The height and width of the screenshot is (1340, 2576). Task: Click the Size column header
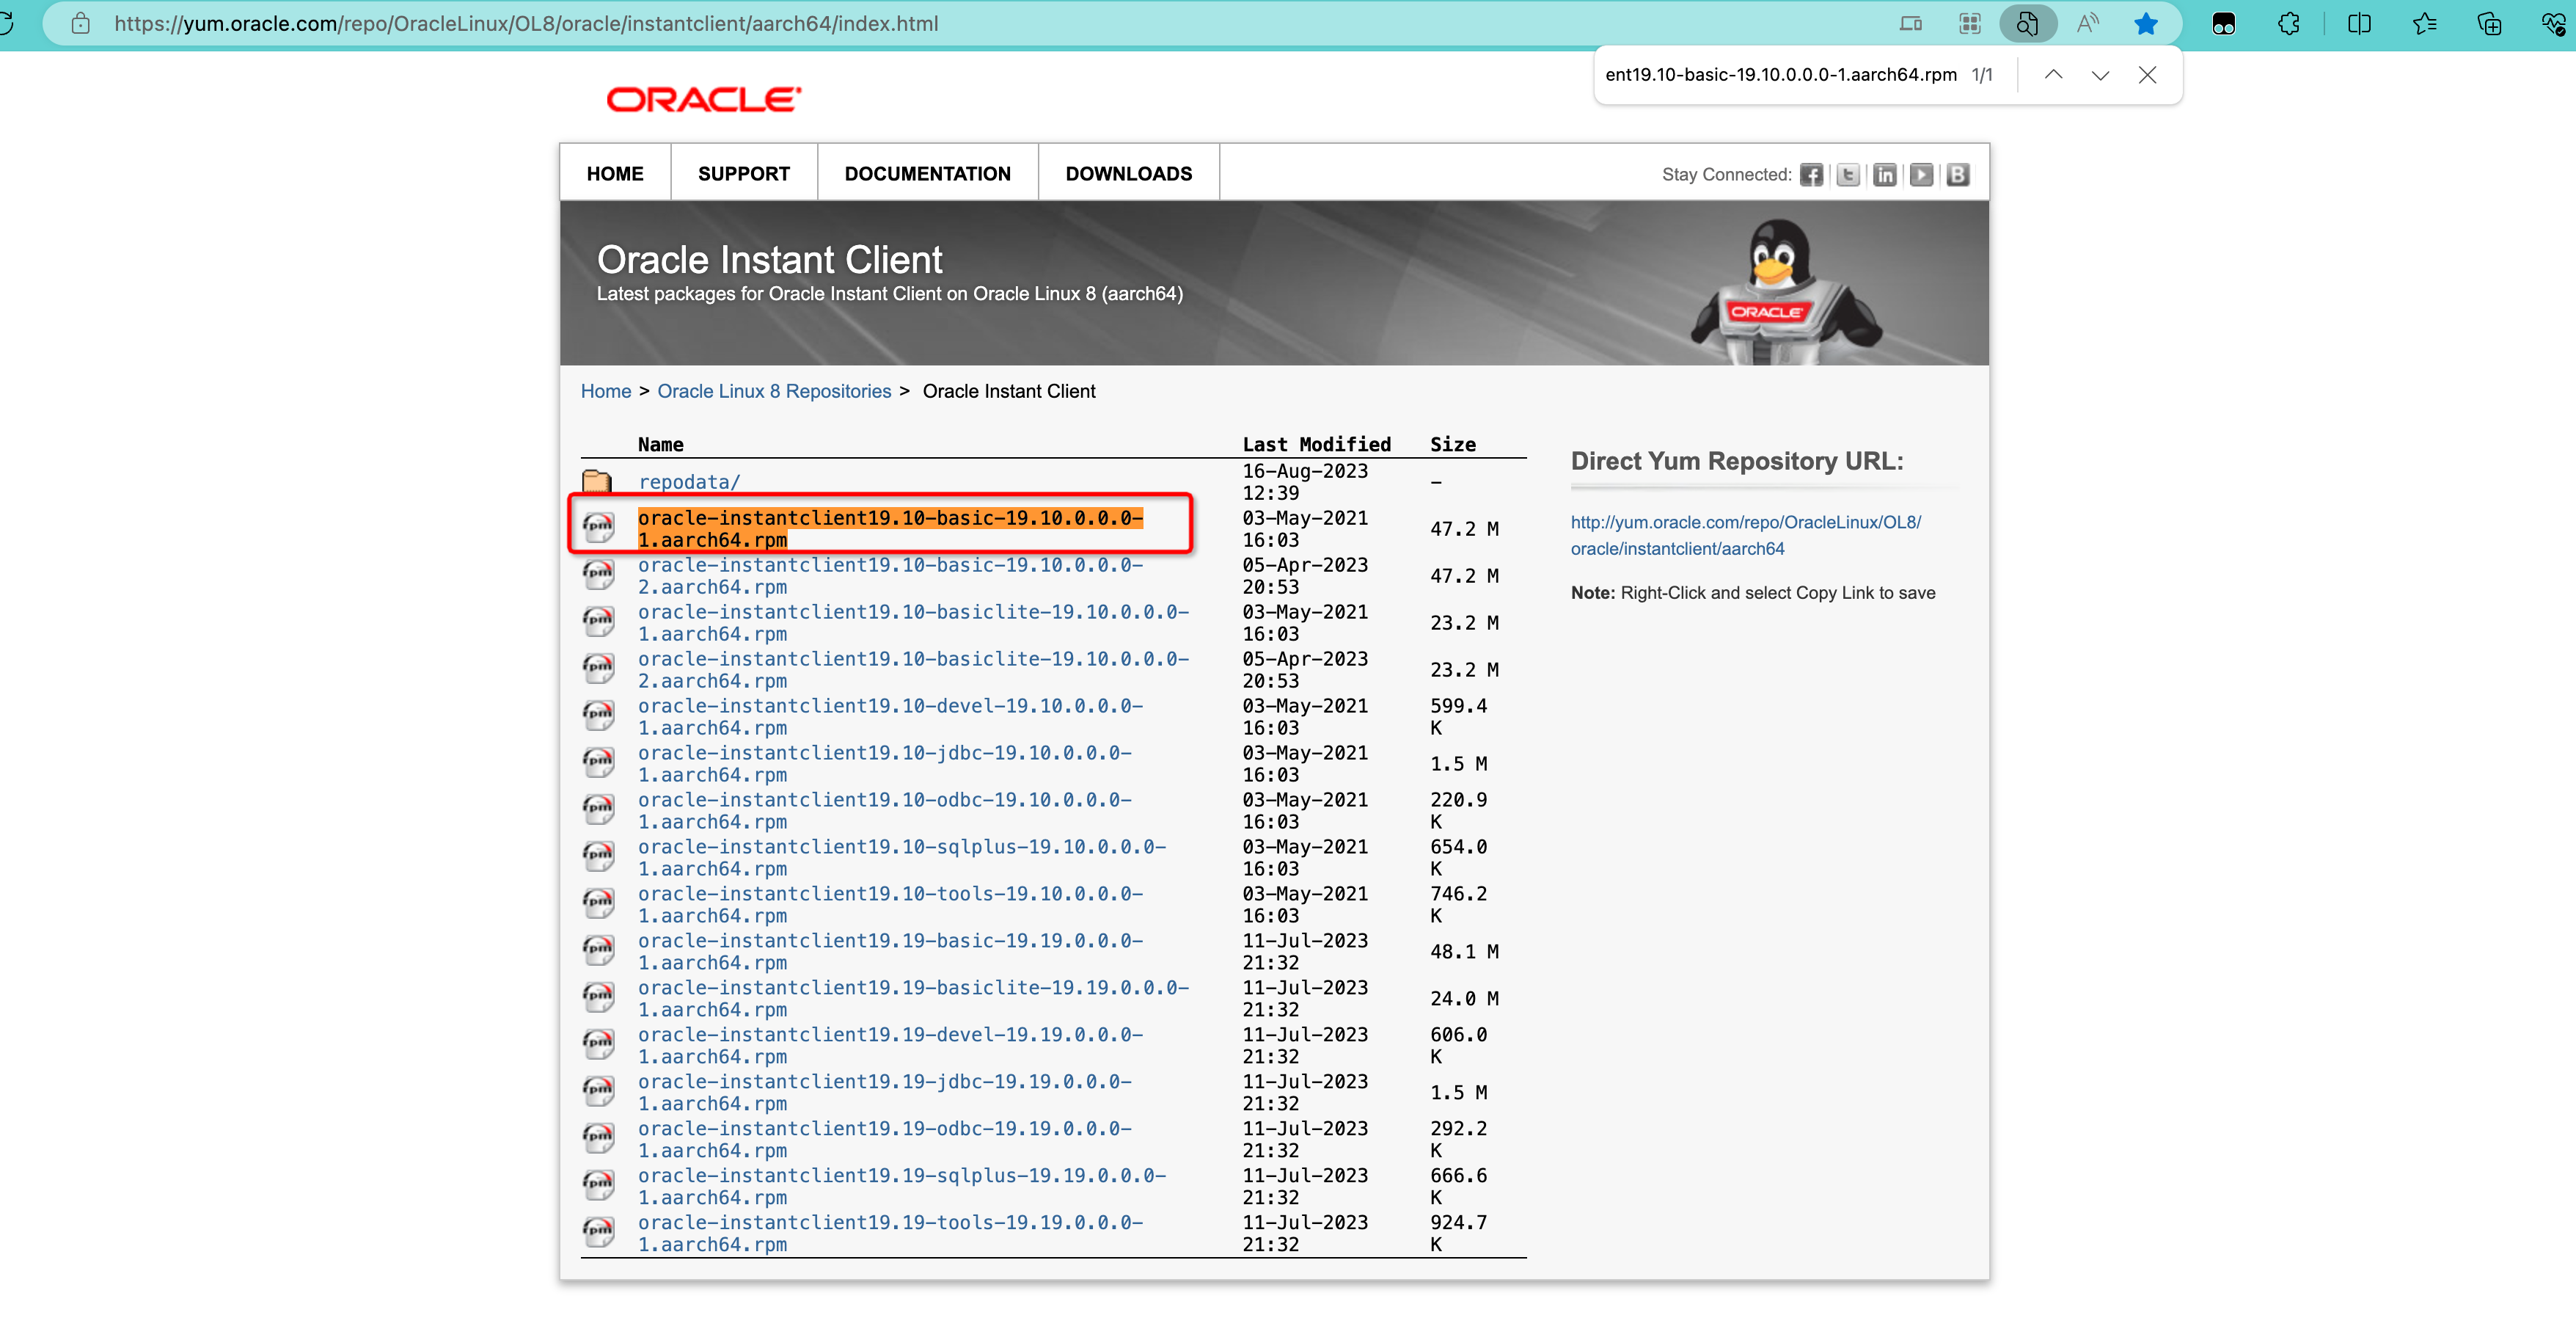coord(1452,444)
